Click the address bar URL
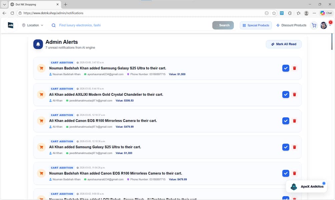 (53, 13)
